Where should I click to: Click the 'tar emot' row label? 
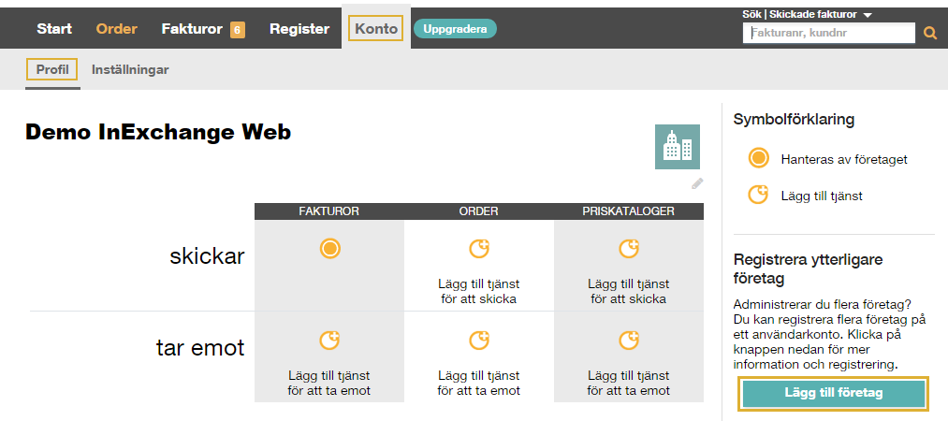click(200, 348)
